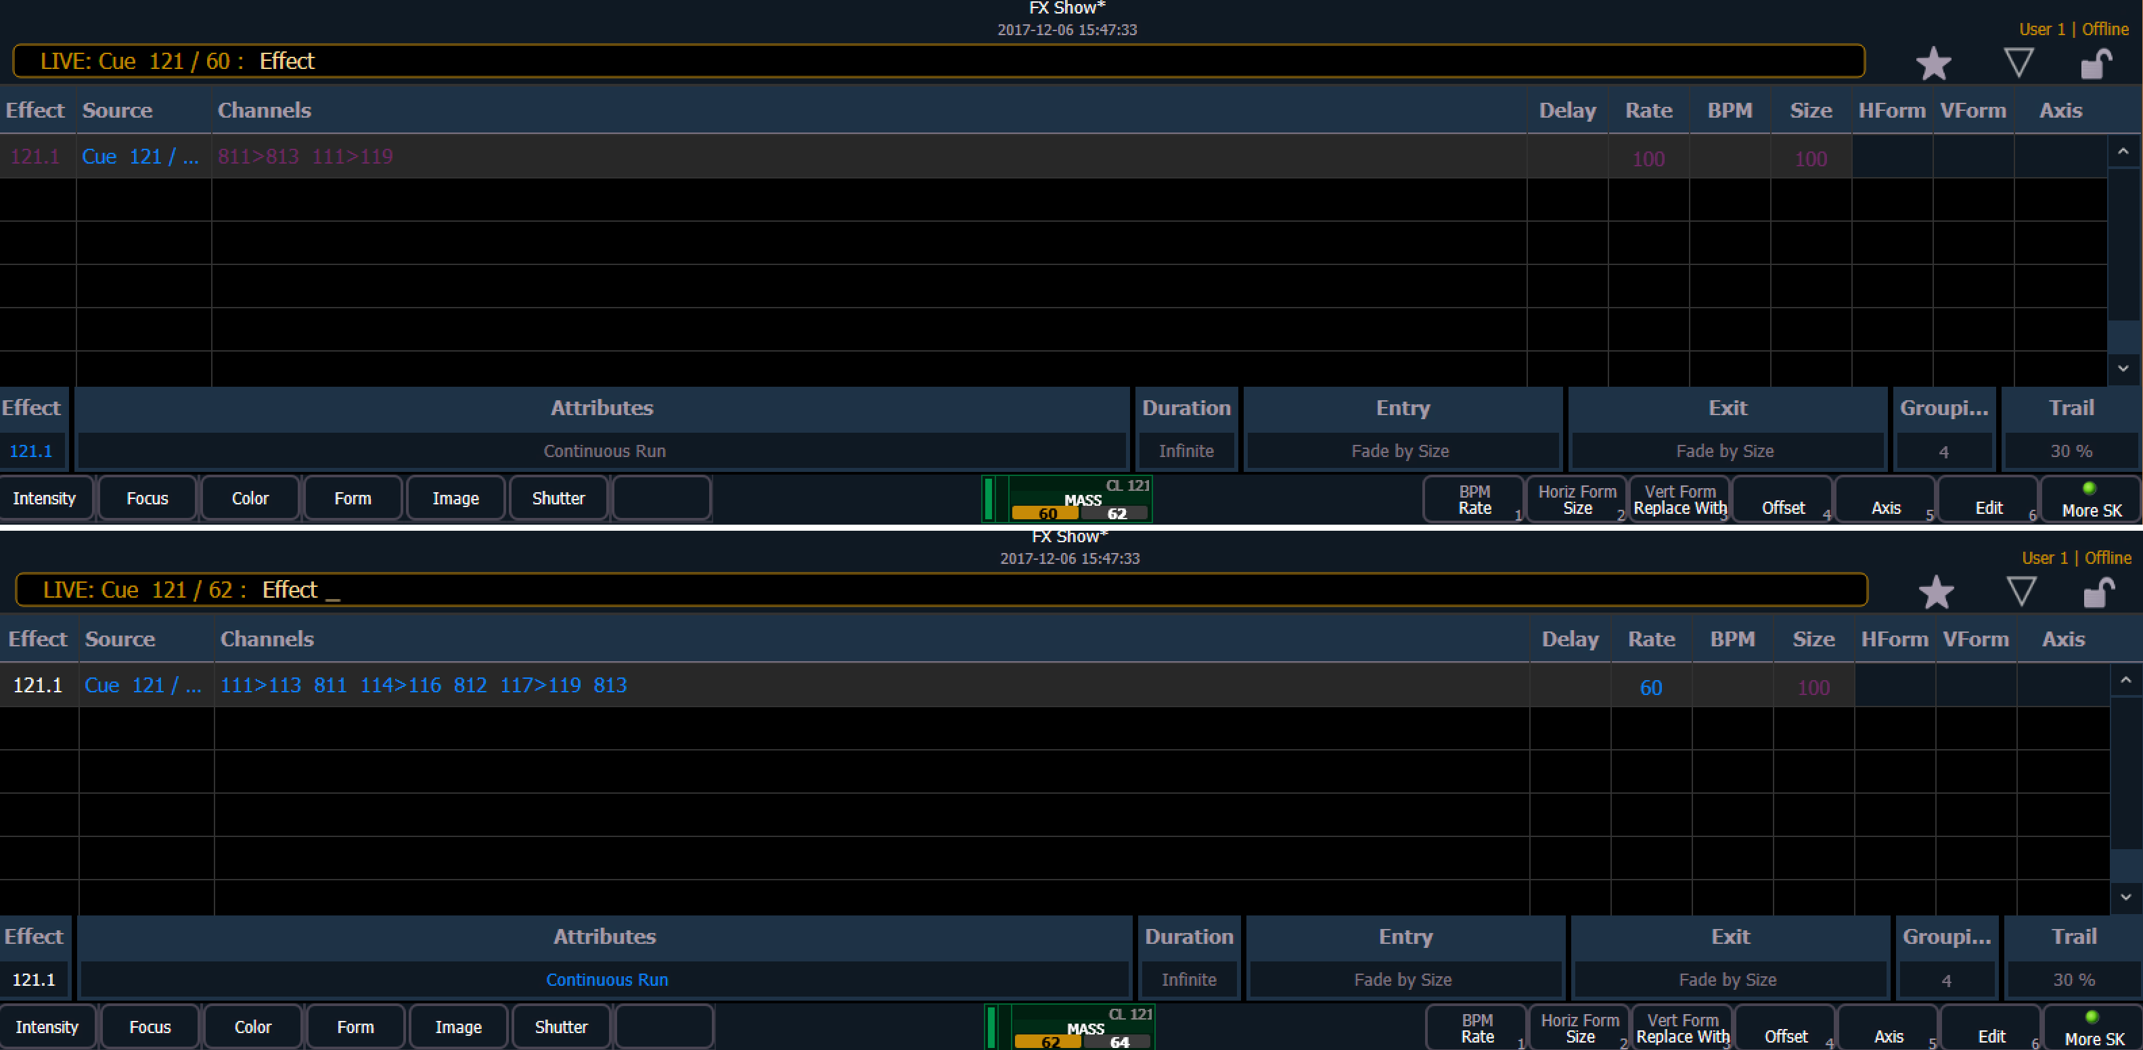Click MASS fader showing 62 and 64
Image resolution: width=2143 pixels, height=1050 pixels.
pyautogui.click(x=1070, y=1028)
